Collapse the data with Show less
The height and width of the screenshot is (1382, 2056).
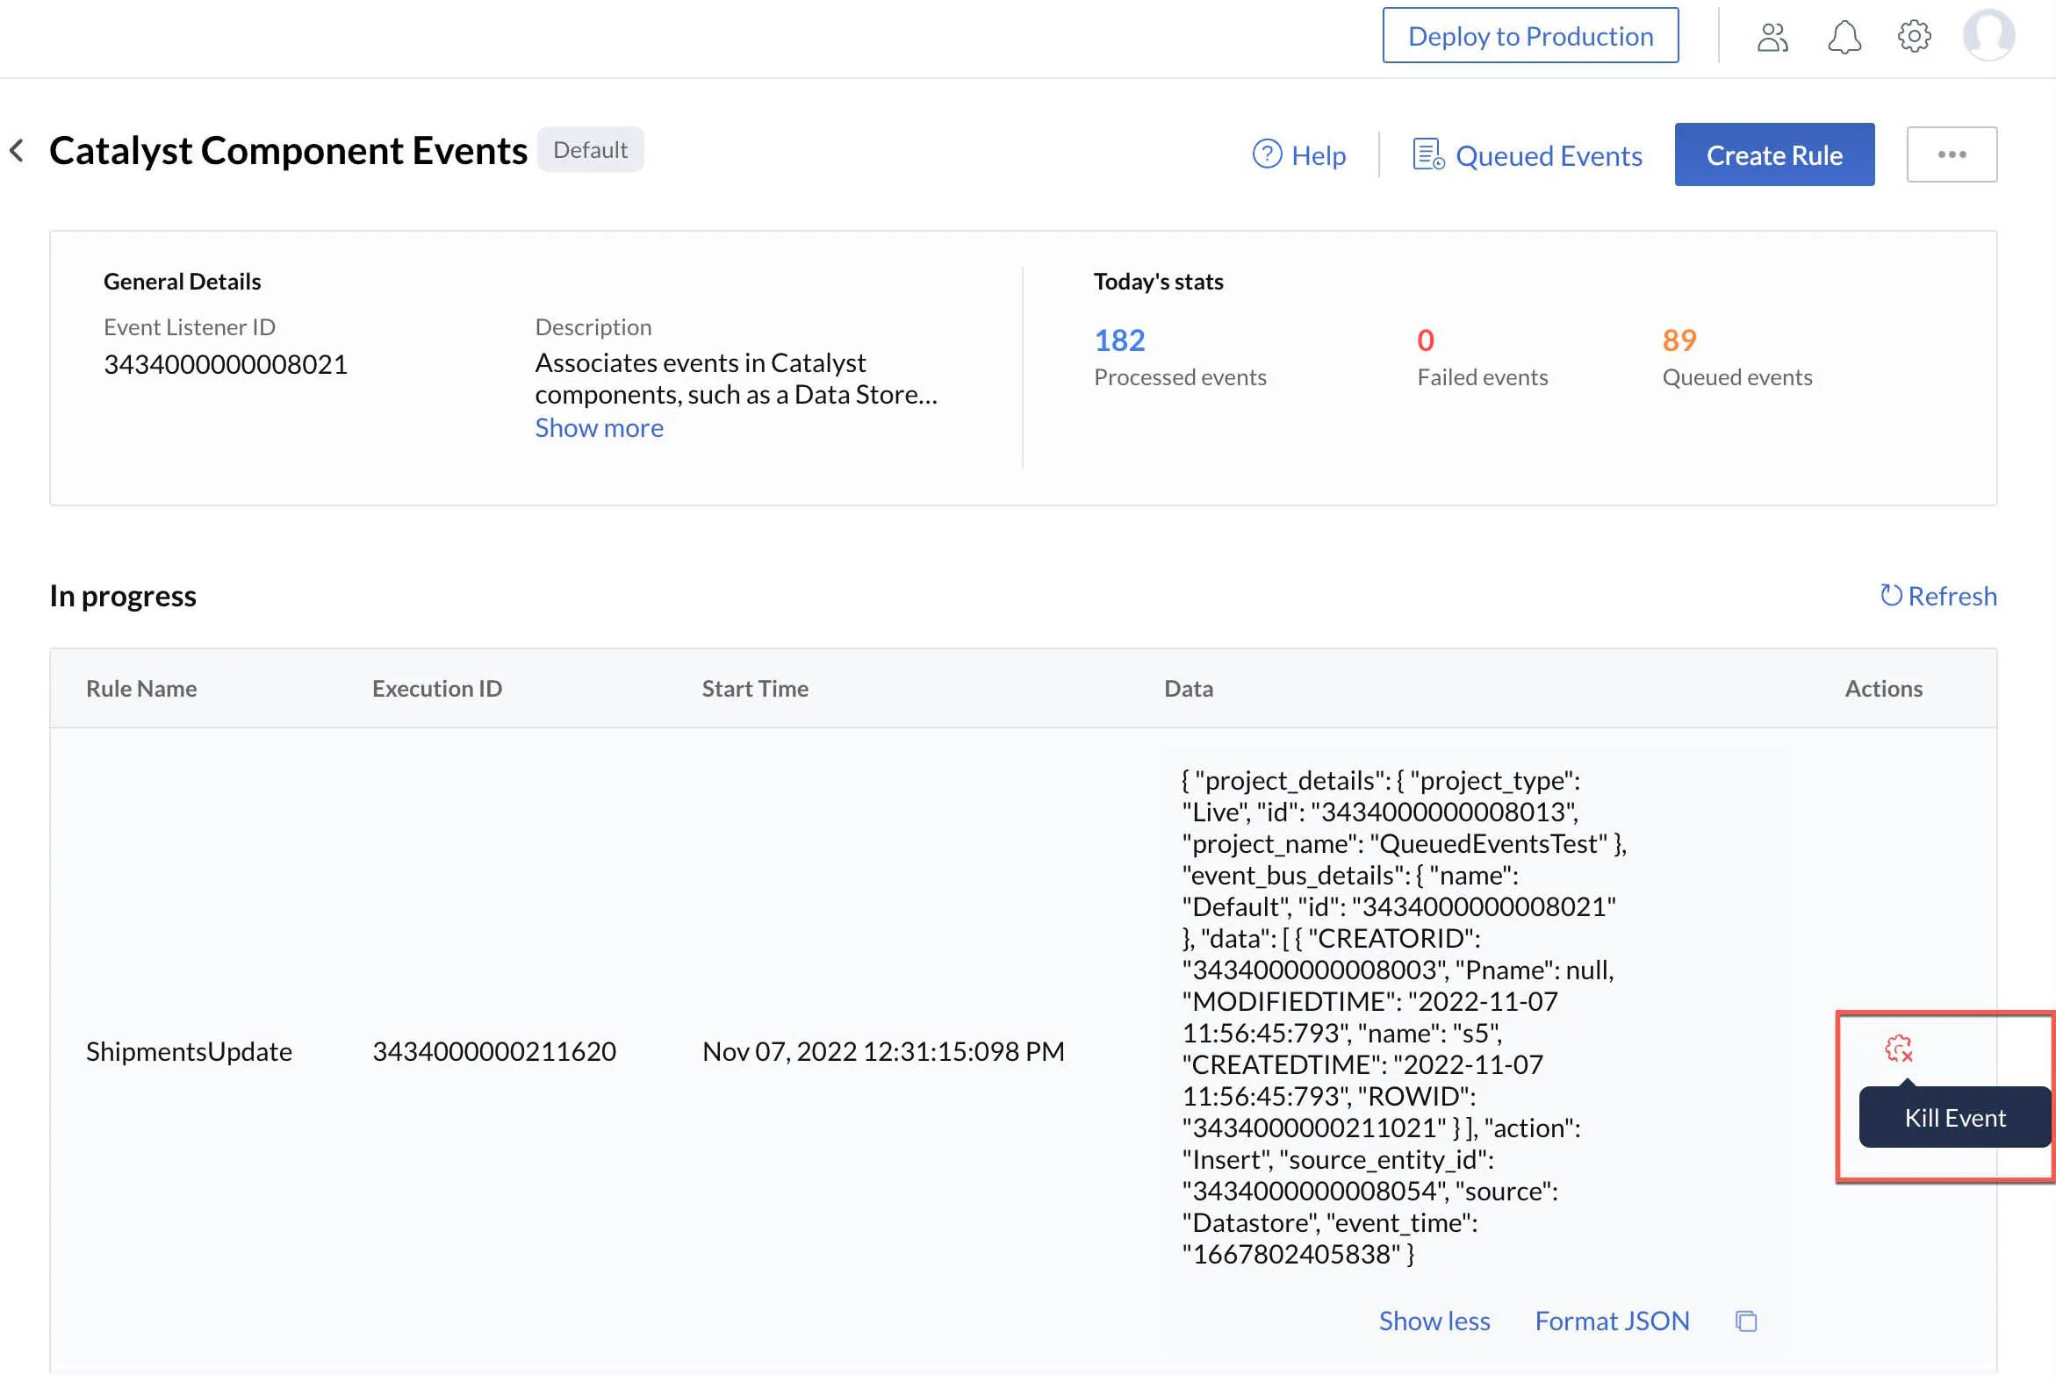tap(1434, 1321)
